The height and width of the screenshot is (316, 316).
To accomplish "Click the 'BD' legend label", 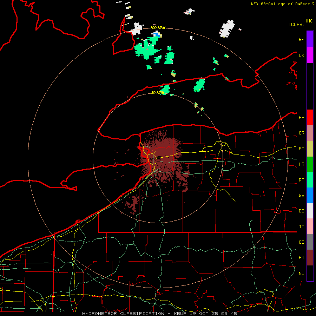I will pos(301,149).
